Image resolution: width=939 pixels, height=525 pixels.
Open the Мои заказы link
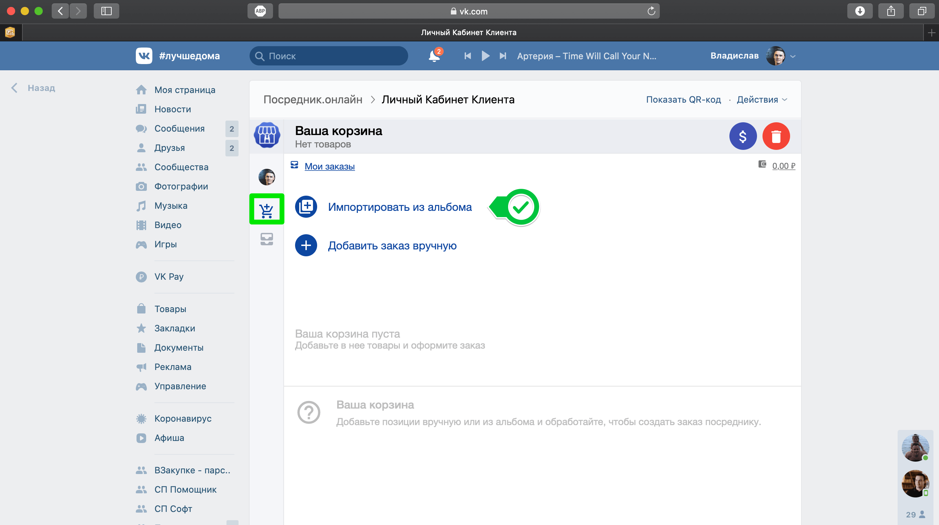[330, 166]
